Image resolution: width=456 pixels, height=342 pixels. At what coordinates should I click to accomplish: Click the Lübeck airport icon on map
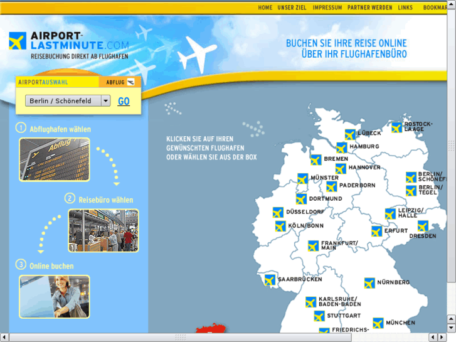350,134
